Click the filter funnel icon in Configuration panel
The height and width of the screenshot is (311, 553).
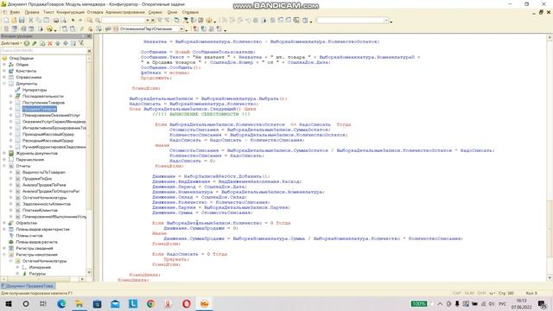pos(80,43)
